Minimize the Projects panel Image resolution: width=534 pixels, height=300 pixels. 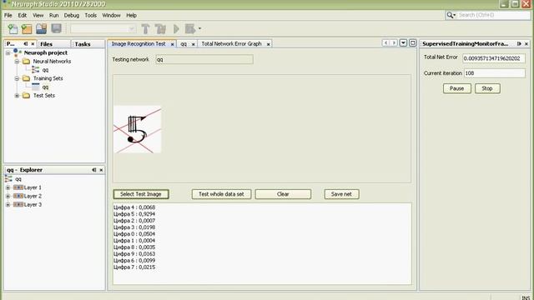point(26,44)
